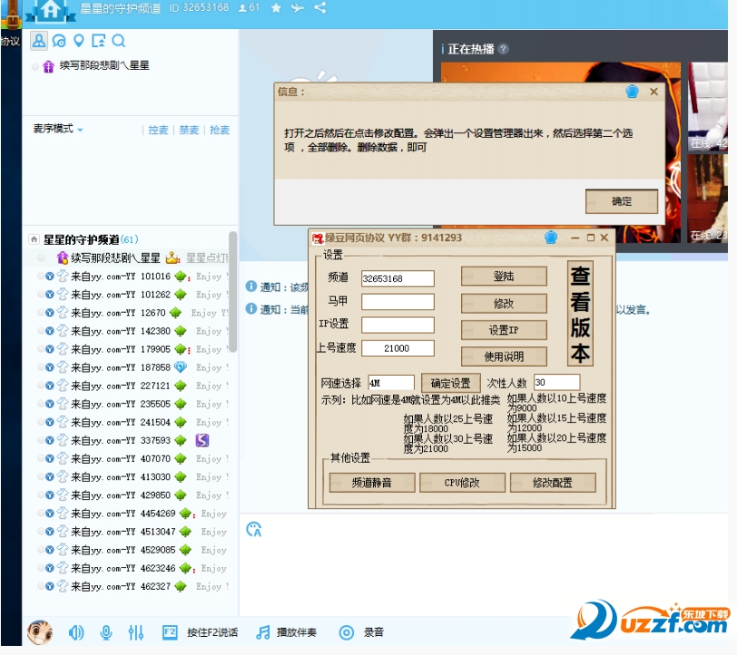The image size is (737, 655).
Task: Click the record circle icon
Action: pos(347,633)
